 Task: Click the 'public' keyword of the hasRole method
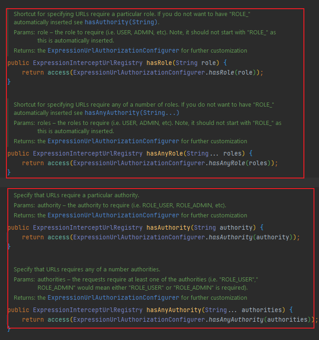tap(18, 63)
